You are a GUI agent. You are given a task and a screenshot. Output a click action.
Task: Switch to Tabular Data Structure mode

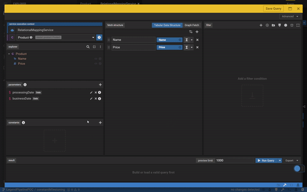167,25
